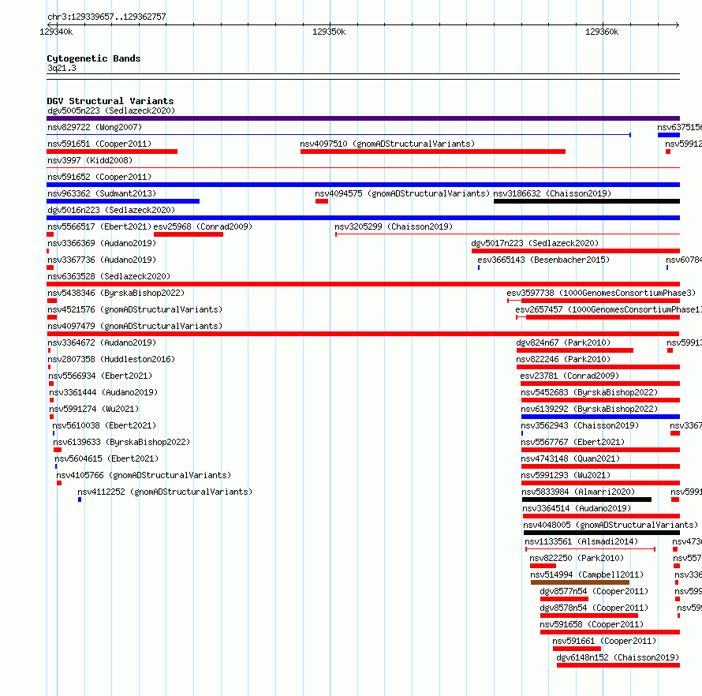Open dgv5017n223 (Sedlazeck2020) entry
702x696 pixels.
click(535, 243)
